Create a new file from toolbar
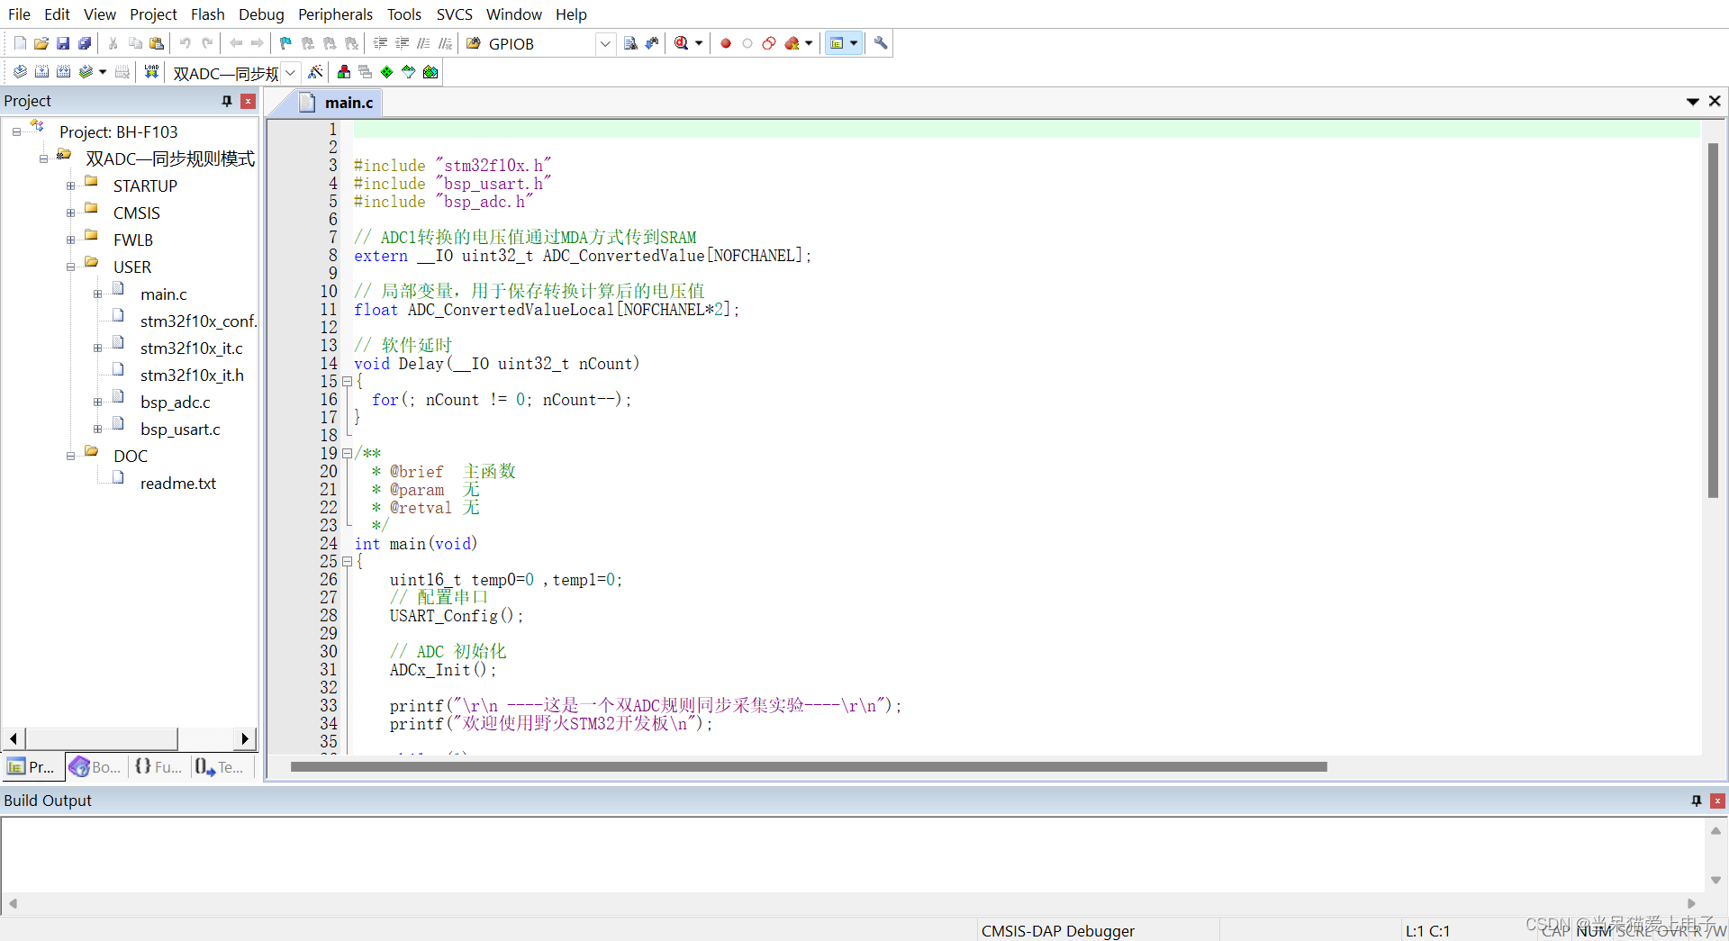This screenshot has width=1729, height=941. 20,43
